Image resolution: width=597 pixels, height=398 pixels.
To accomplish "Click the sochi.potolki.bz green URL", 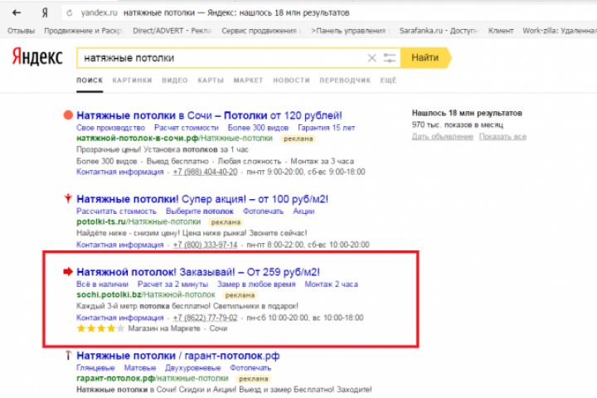I will coord(146,295).
